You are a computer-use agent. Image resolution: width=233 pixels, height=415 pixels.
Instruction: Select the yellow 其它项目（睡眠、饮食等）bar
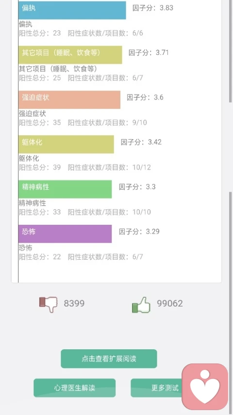coord(70,55)
